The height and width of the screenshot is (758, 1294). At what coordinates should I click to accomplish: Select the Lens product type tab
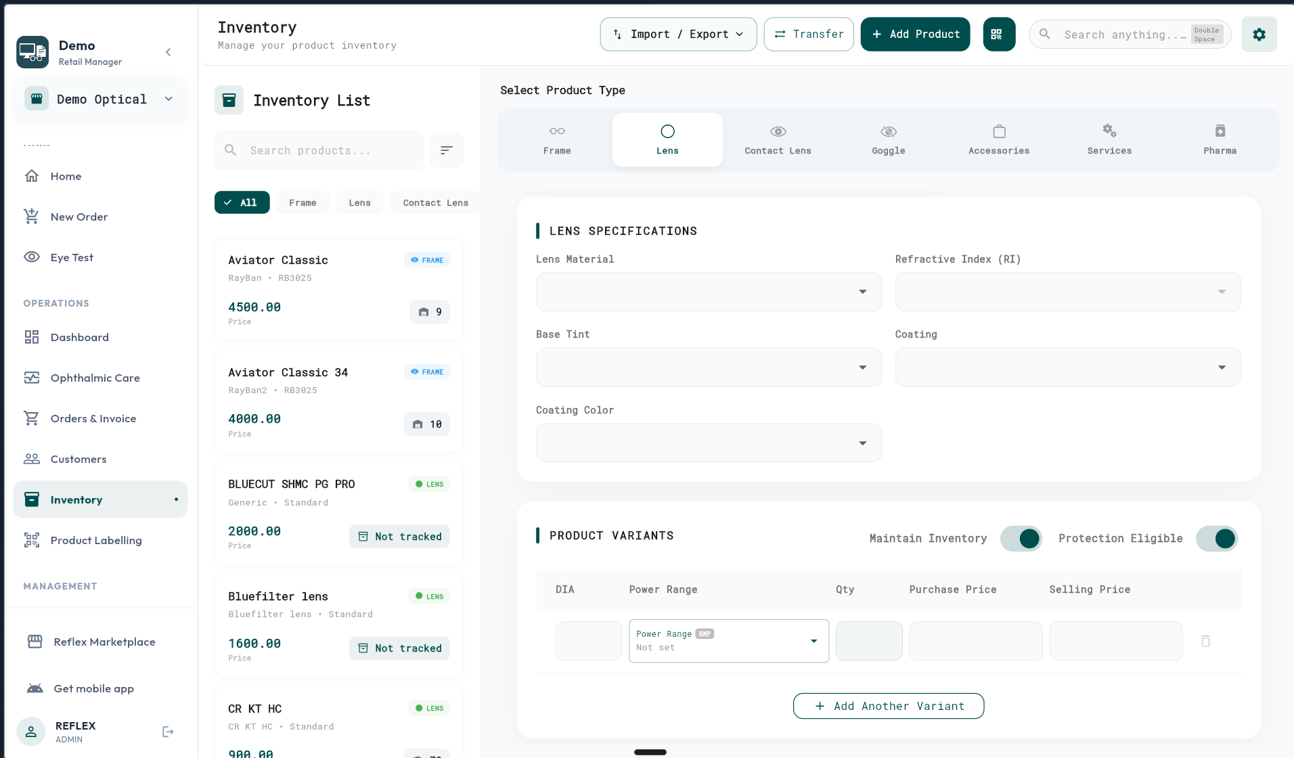coord(667,139)
